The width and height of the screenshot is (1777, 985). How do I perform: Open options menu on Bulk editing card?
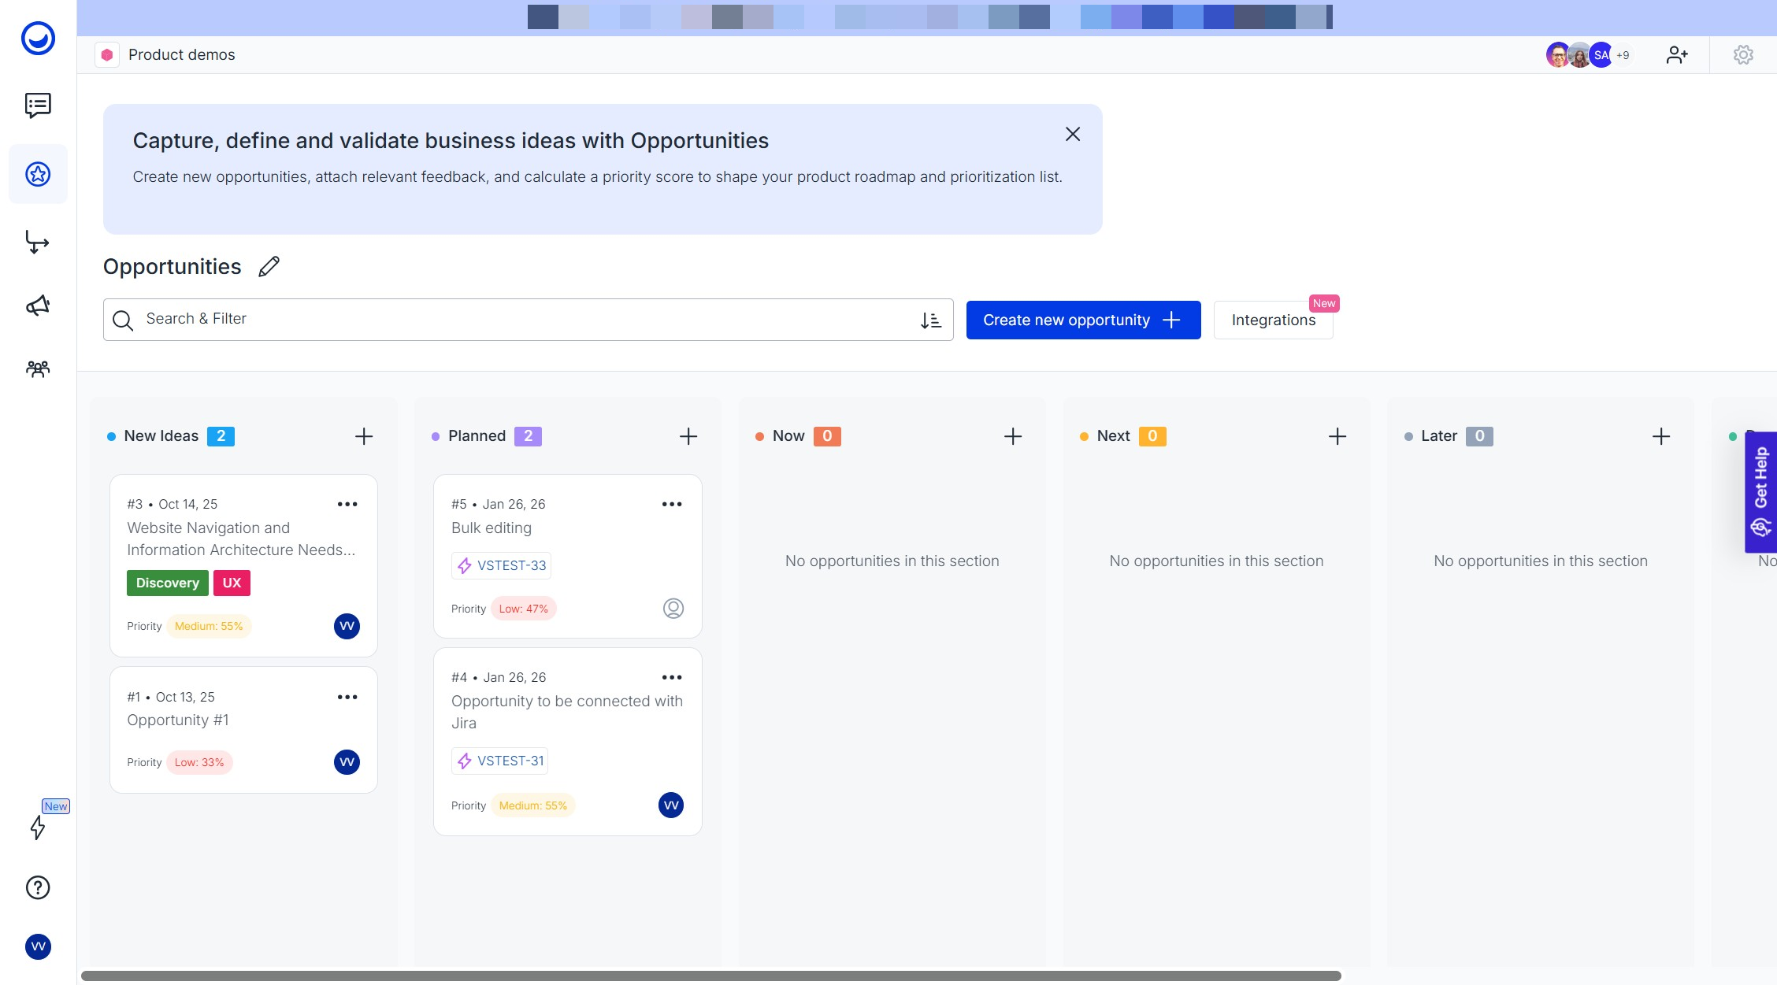click(672, 504)
